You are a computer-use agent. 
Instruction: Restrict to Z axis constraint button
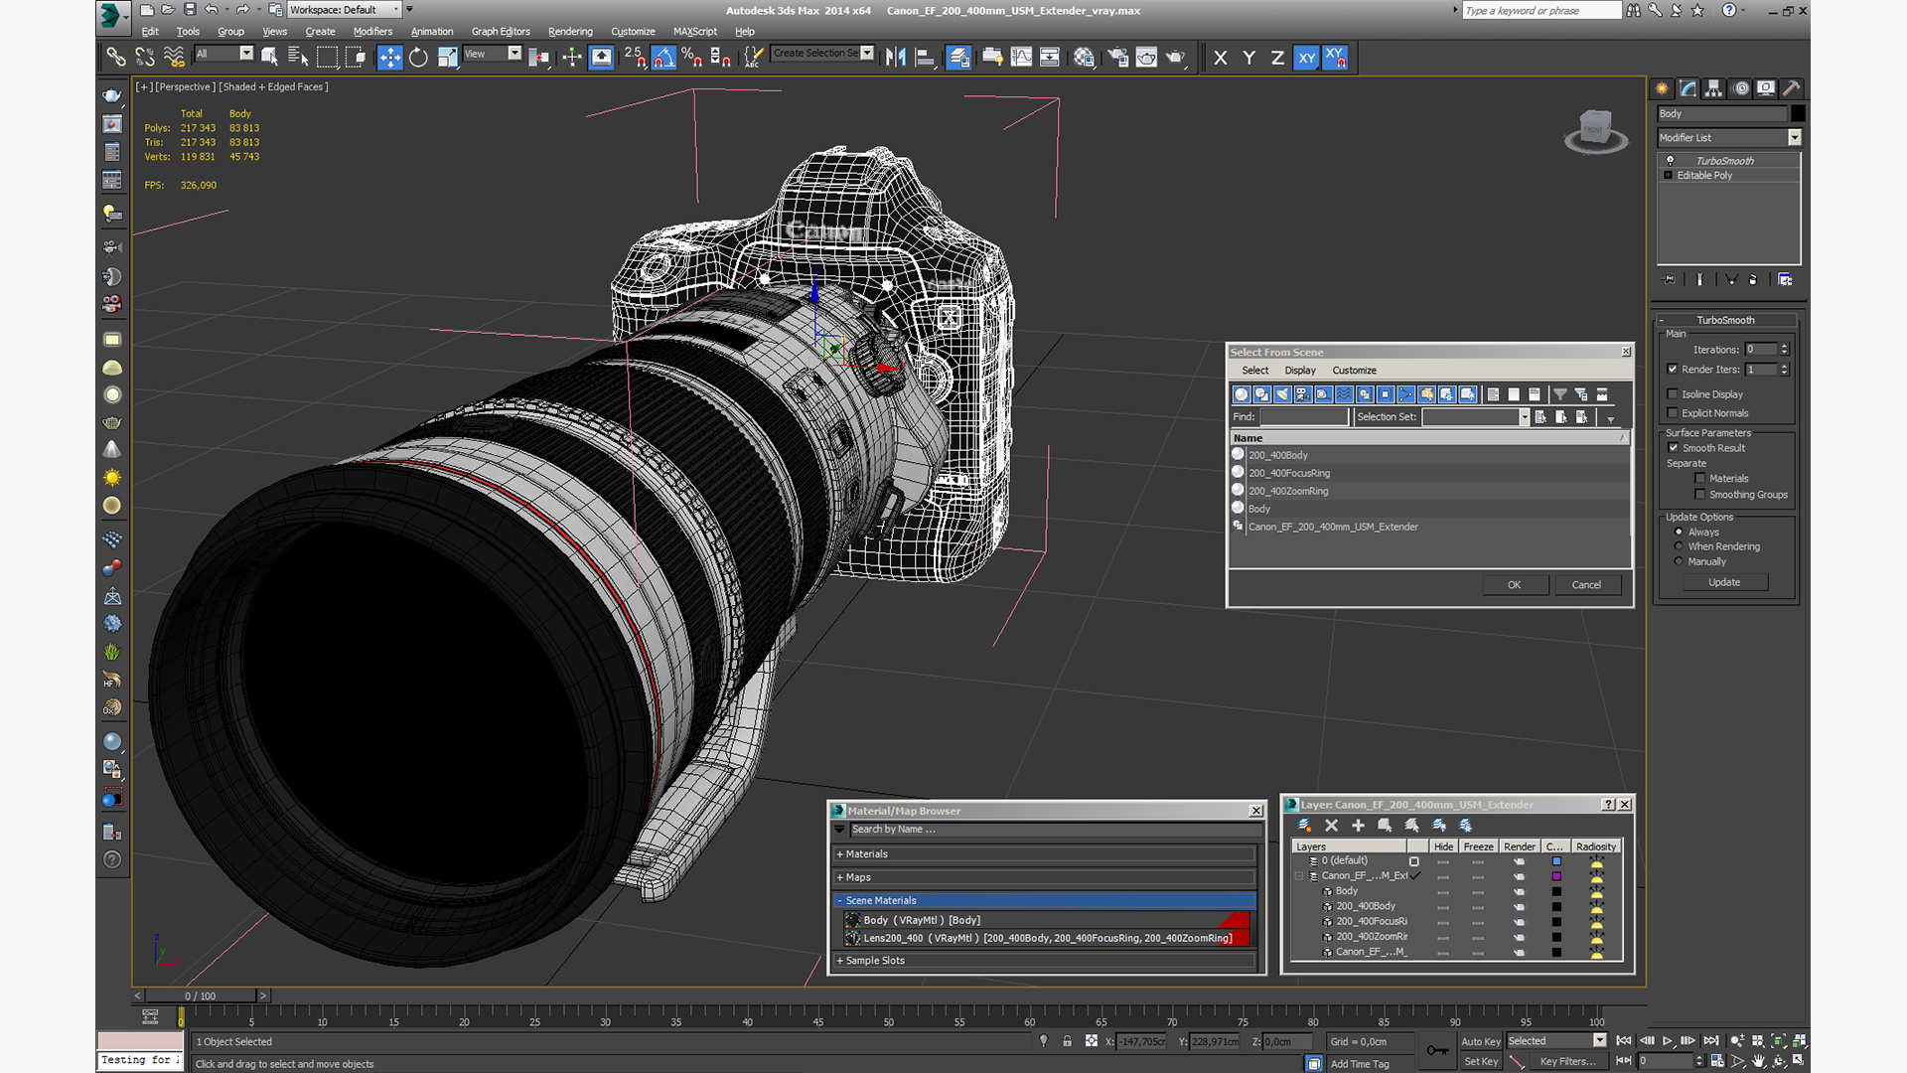(x=1277, y=58)
